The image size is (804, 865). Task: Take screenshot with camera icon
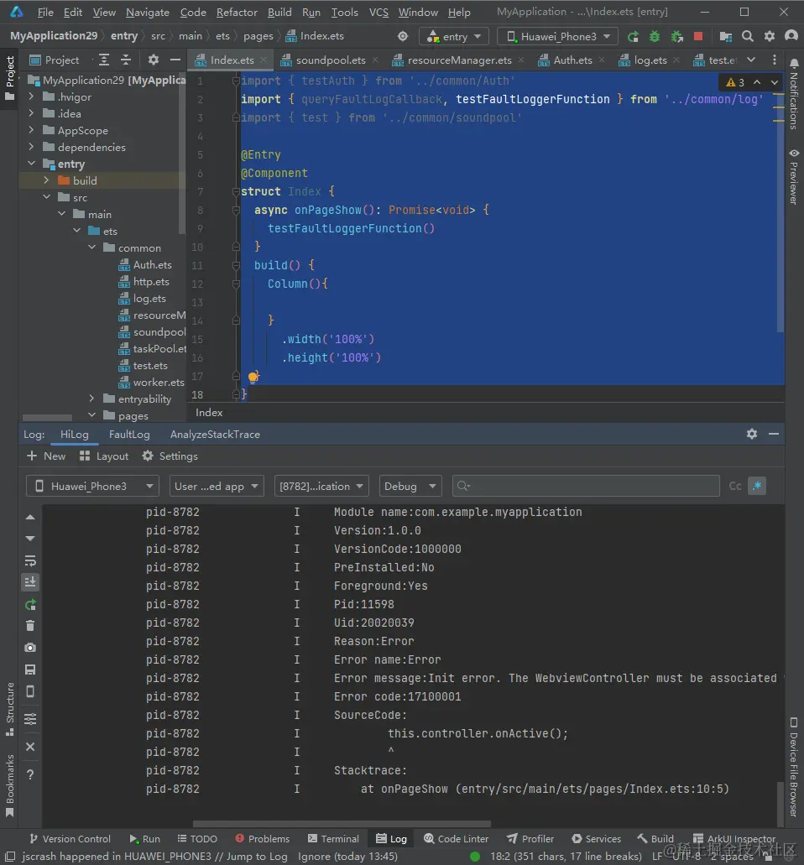[30, 648]
